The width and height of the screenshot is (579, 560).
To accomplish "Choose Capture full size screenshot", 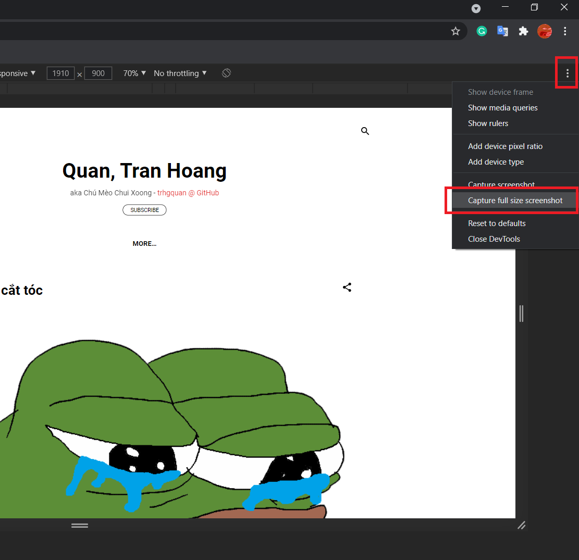I will point(514,201).
